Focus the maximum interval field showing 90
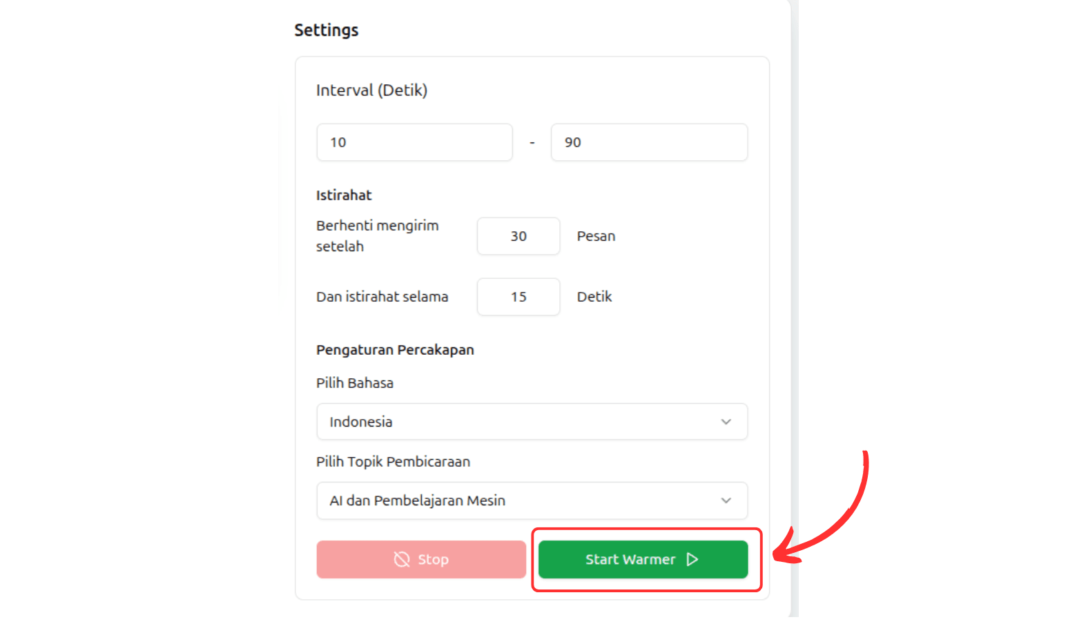 tap(649, 142)
